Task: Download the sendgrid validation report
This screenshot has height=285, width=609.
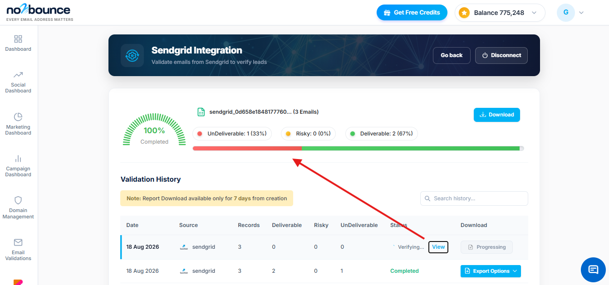Action: click(x=497, y=115)
